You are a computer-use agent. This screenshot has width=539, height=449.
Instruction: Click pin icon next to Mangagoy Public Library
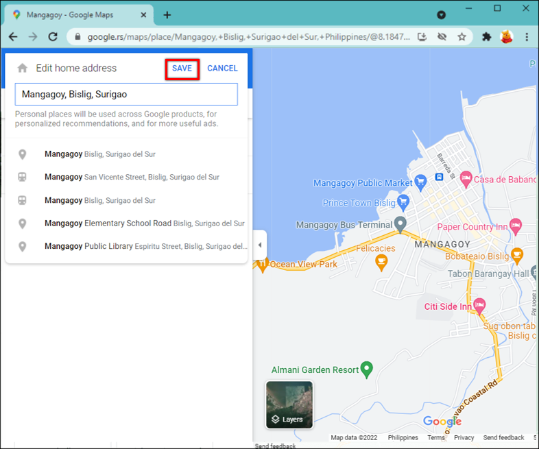[x=23, y=246]
